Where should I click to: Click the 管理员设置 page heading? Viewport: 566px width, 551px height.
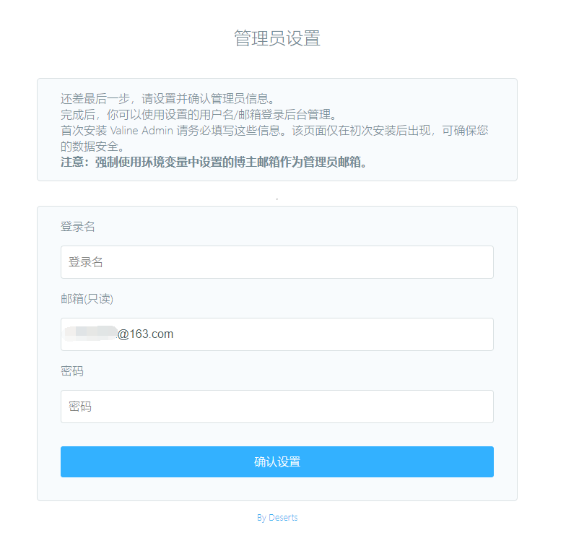[x=277, y=38]
